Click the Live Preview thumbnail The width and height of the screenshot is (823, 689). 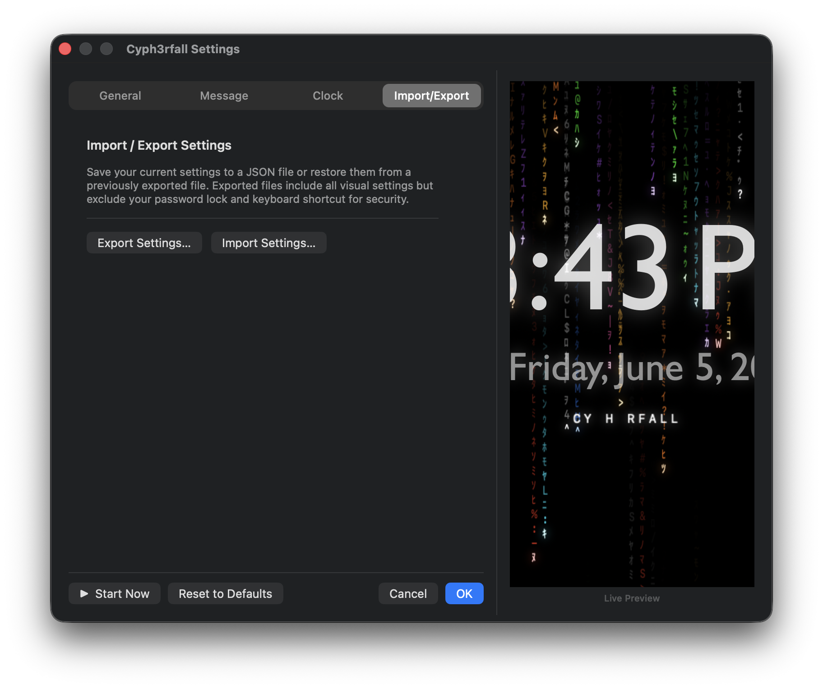(x=632, y=334)
